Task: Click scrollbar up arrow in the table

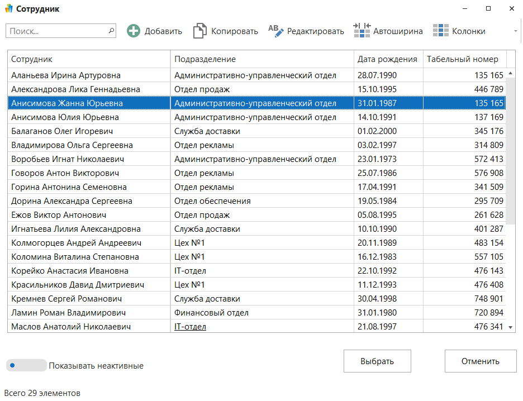Action: coord(510,75)
